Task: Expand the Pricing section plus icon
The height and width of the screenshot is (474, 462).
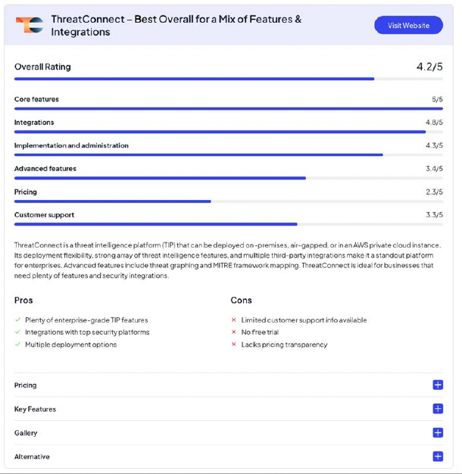Action: coord(438,385)
